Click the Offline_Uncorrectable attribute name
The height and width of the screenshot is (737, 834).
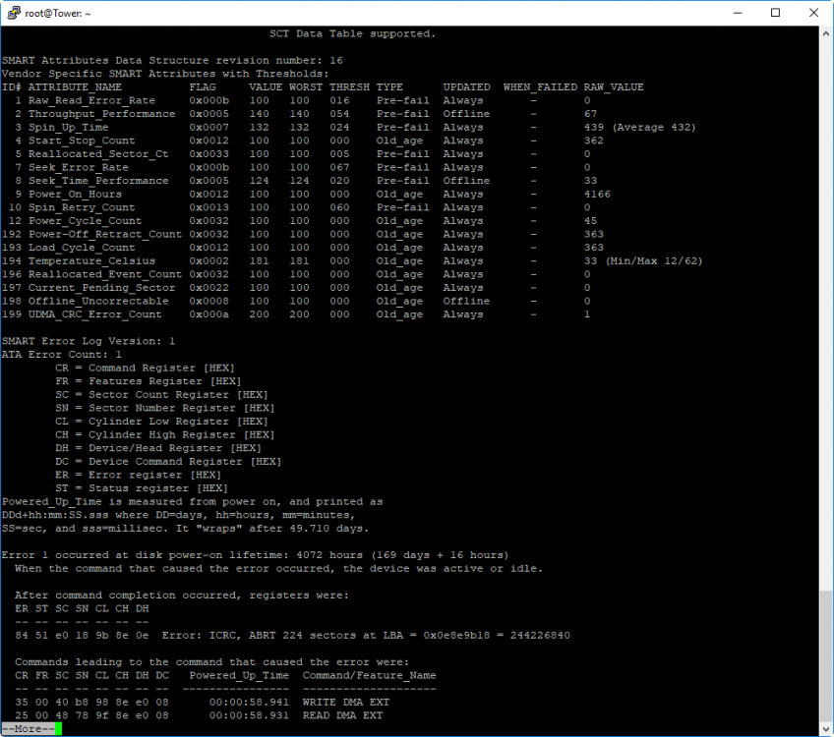(x=98, y=301)
